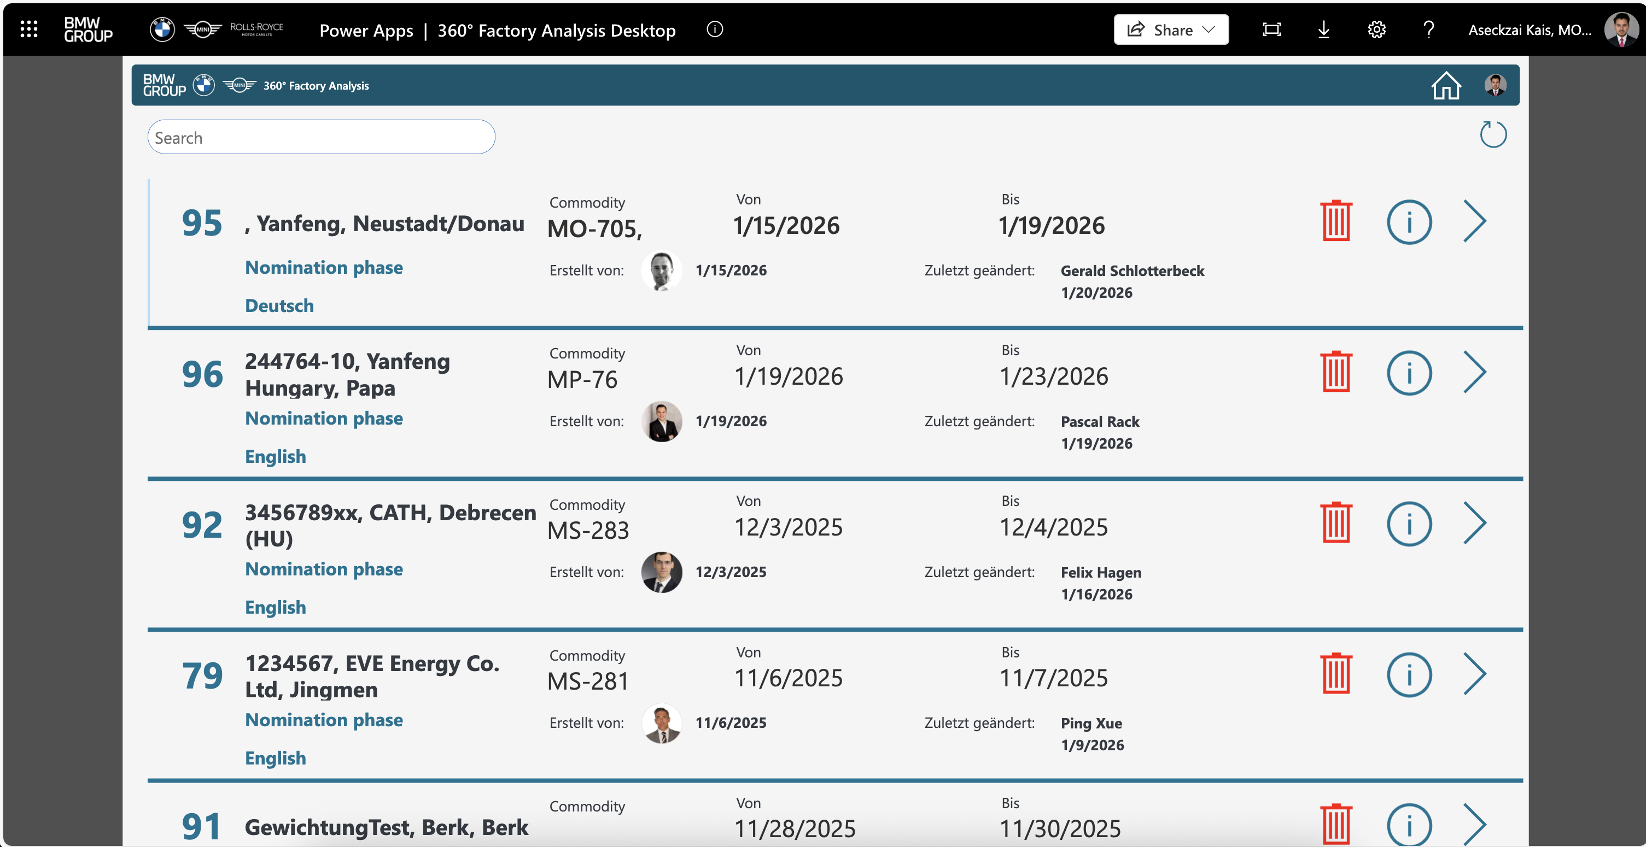The height and width of the screenshot is (847, 1646).
Task: Open the app launcher waffle grid
Action: tap(29, 30)
